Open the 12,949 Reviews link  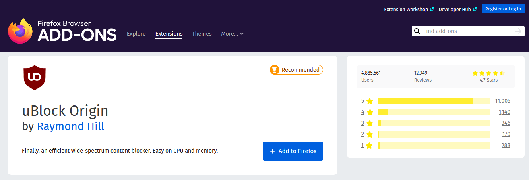(423, 77)
